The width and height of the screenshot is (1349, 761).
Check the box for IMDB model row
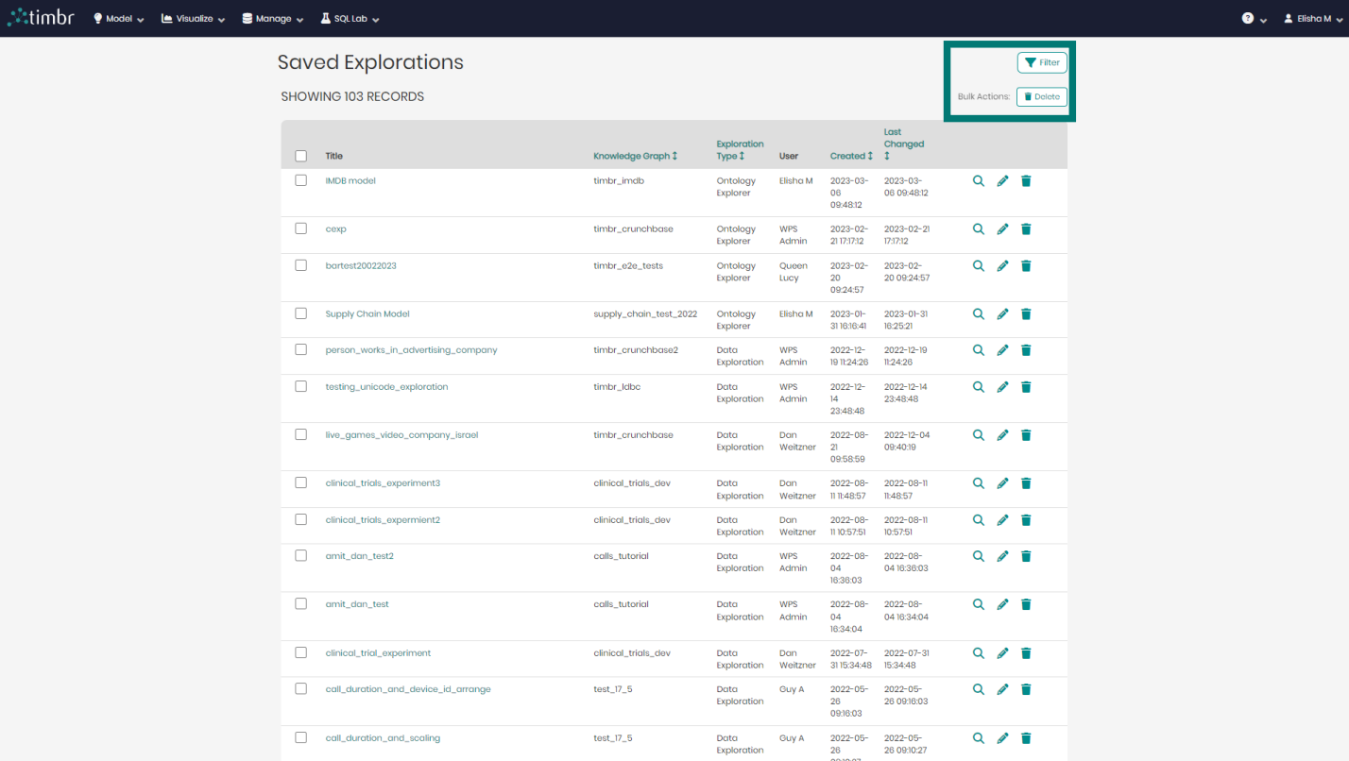[301, 180]
